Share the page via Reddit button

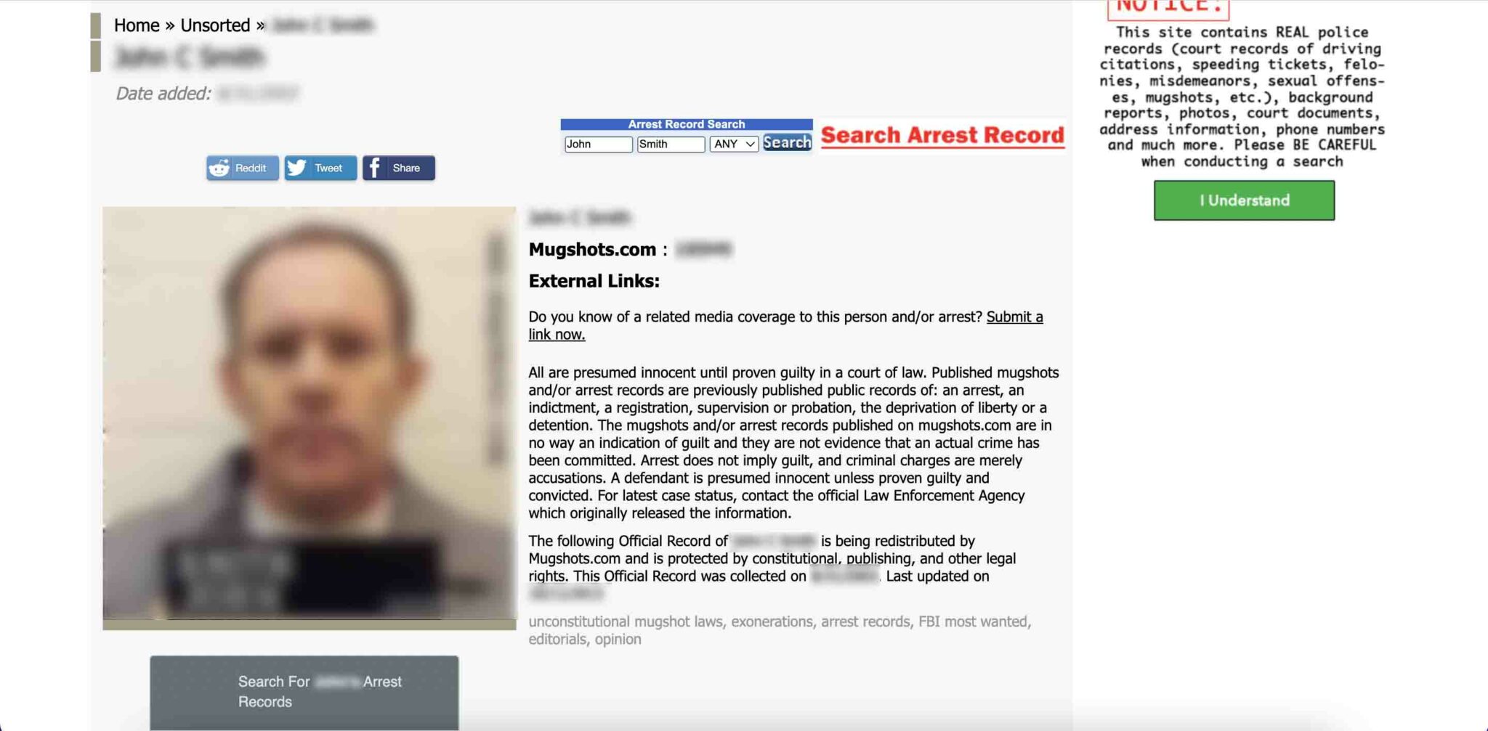coord(243,168)
